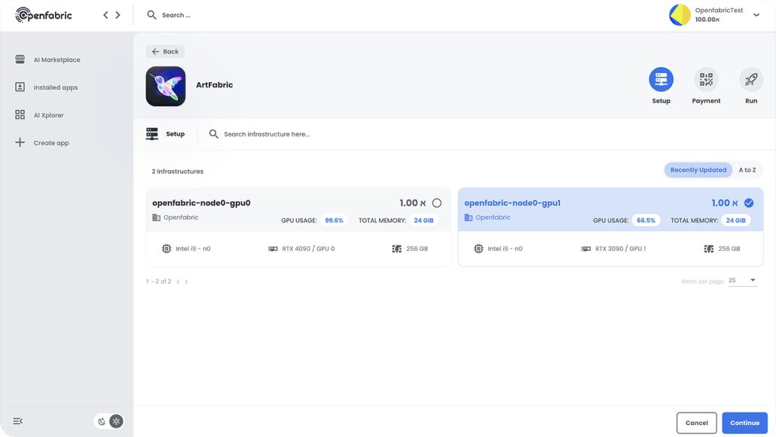
Task: Click RTX 3090 / GPU 1 text
Action: click(x=620, y=249)
